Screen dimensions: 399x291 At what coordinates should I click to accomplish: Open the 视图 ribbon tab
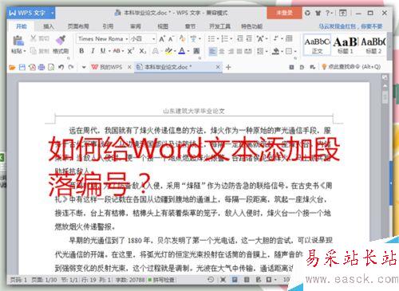(163, 26)
